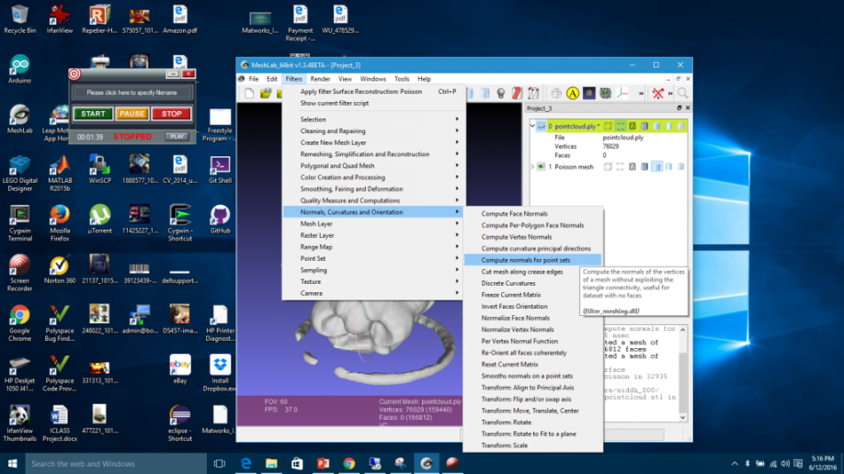Toggle bounding box for pointcloud.ply row
Screen dimensions: 844x474
click(x=608, y=126)
